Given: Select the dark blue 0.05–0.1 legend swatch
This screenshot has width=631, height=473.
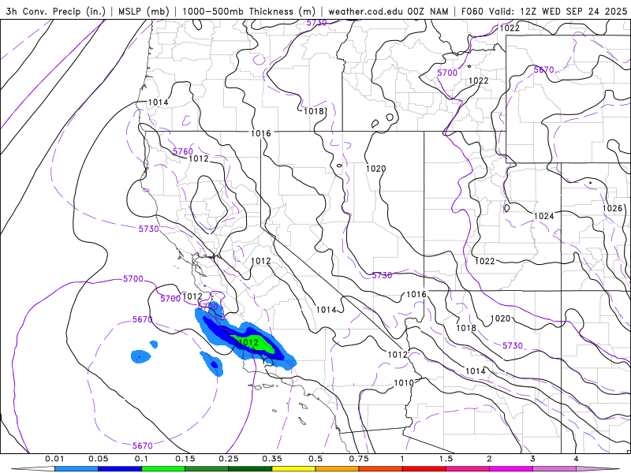Looking at the screenshot, I should pos(120,469).
